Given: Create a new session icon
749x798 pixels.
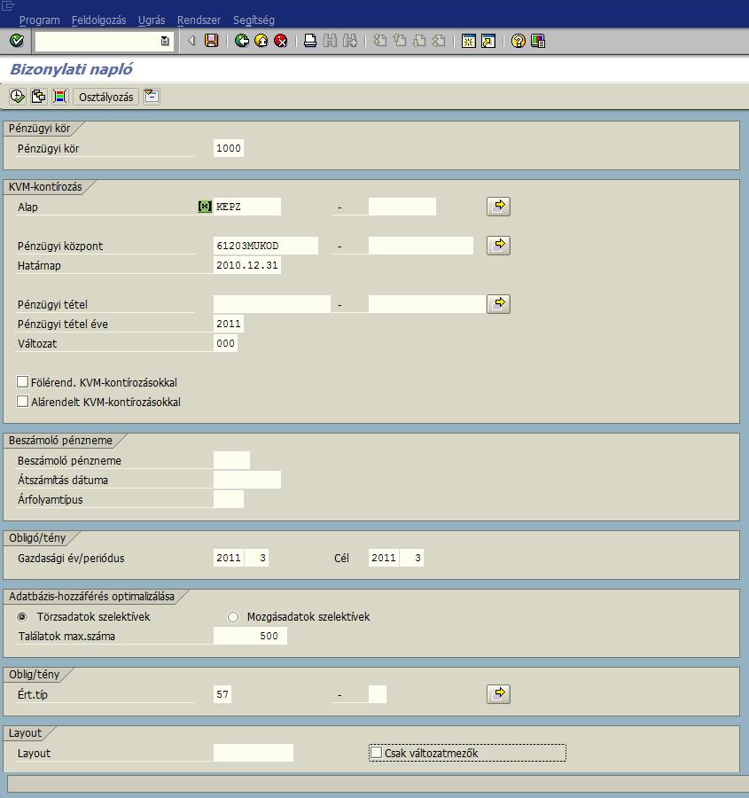Looking at the screenshot, I should 468,41.
